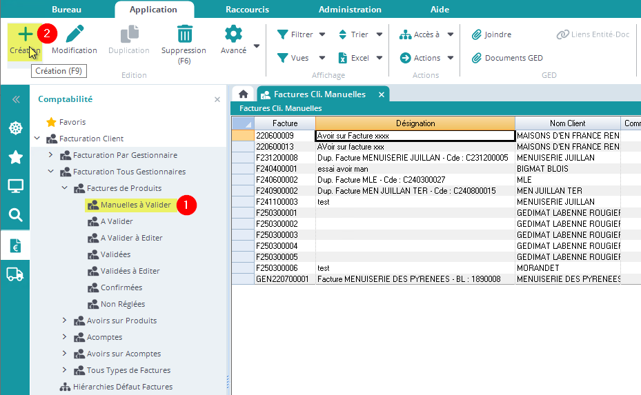The height and width of the screenshot is (395, 641).
Task: Select the delivery truck sidebar icon
Action: (14, 274)
